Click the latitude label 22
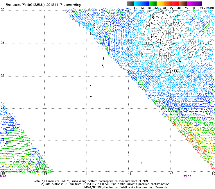Screen dimensions: 215x189 [x=2, y=140]
